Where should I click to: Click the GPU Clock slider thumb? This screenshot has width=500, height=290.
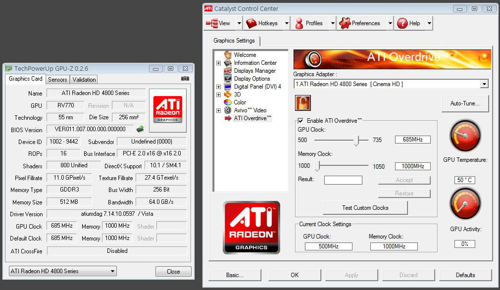pos(356,140)
